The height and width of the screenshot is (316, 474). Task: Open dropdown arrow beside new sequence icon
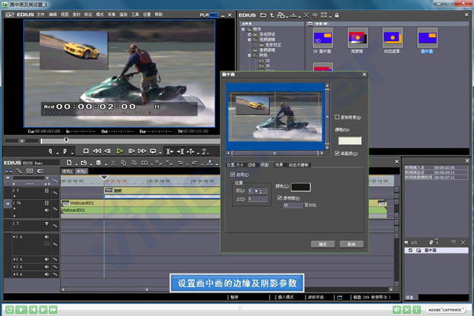(x=76, y=165)
